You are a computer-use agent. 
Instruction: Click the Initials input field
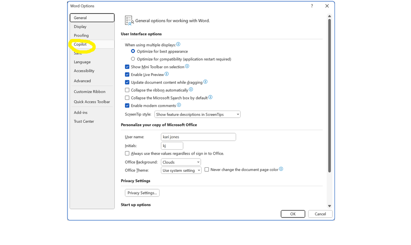point(172,146)
